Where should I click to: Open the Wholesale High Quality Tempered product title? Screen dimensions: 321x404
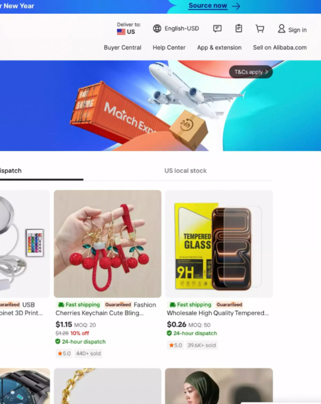click(x=218, y=313)
